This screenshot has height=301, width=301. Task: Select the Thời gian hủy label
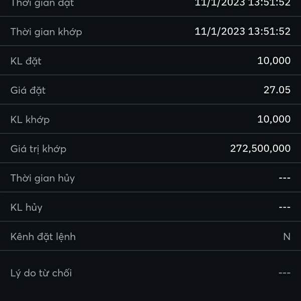43,178
